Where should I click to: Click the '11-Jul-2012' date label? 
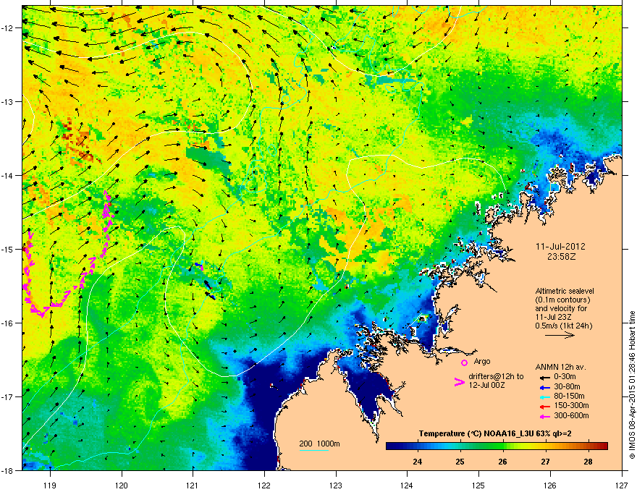click(x=560, y=247)
